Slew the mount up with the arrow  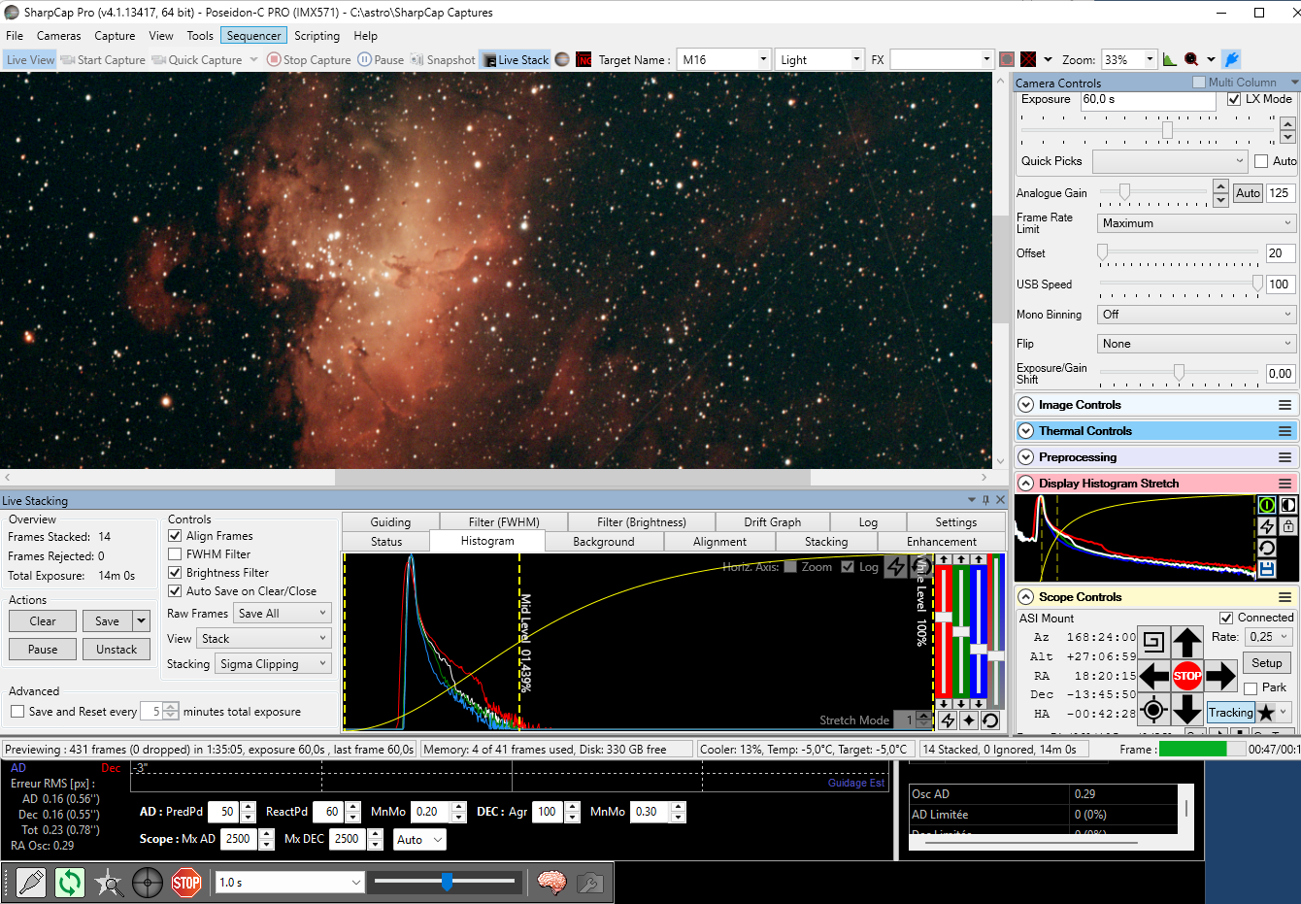(x=1186, y=642)
